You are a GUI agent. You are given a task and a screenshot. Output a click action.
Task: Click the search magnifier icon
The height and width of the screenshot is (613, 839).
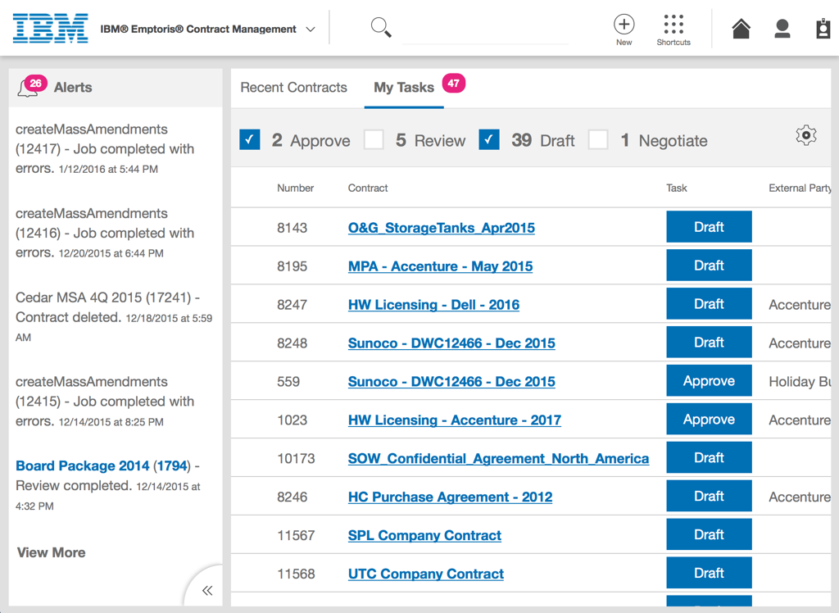pyautogui.click(x=381, y=28)
